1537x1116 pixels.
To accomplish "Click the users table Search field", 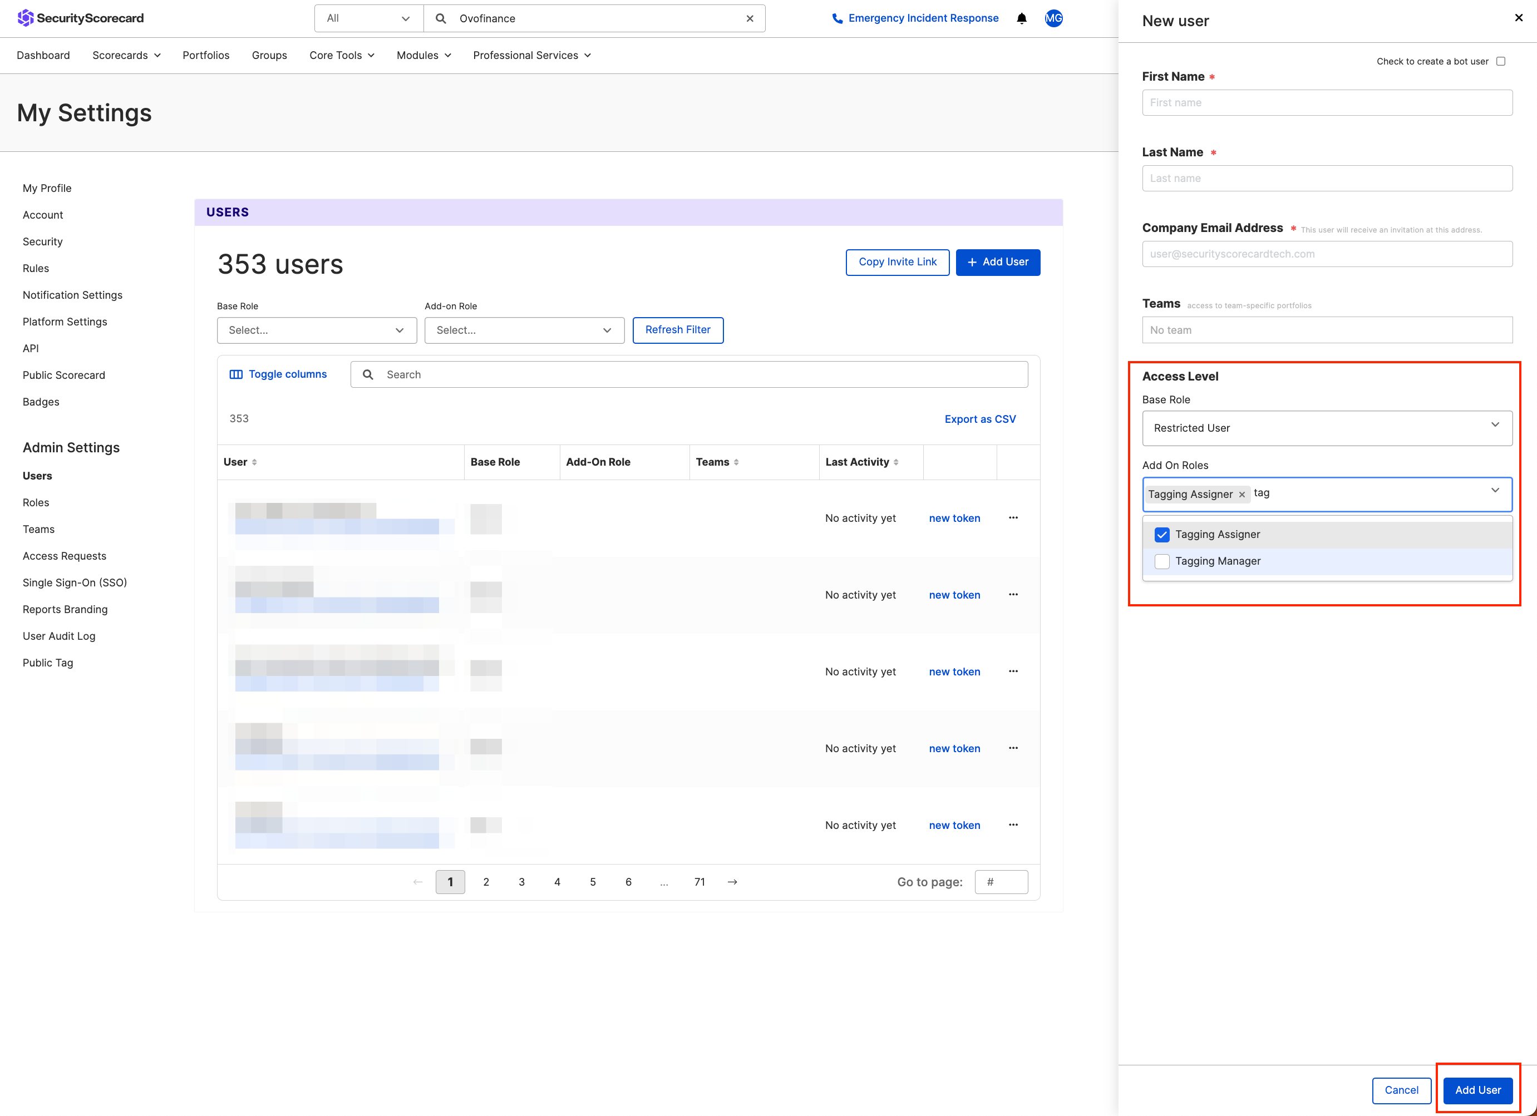I will click(x=688, y=374).
